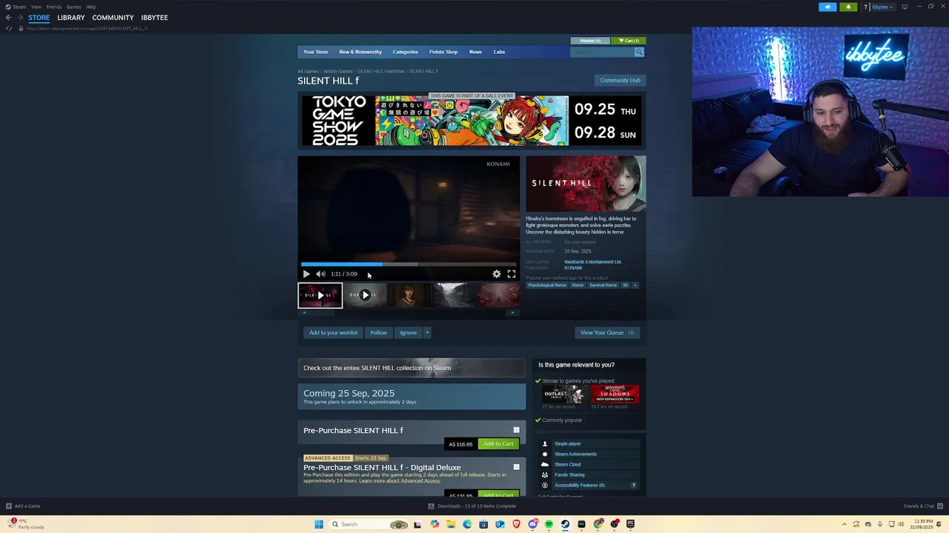Open Accessibility Features (6) link
Screen dimensions: 949x533
click(x=579, y=485)
